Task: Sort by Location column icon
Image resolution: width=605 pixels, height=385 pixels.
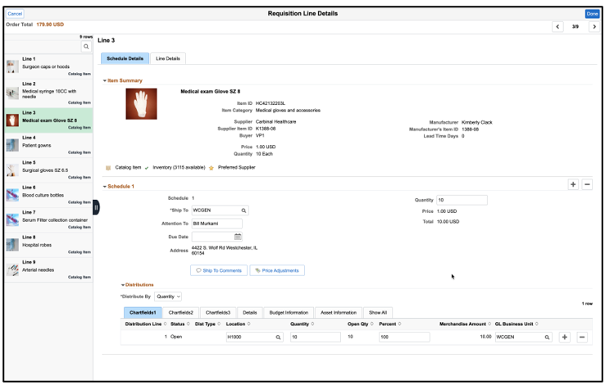Action: (249, 324)
